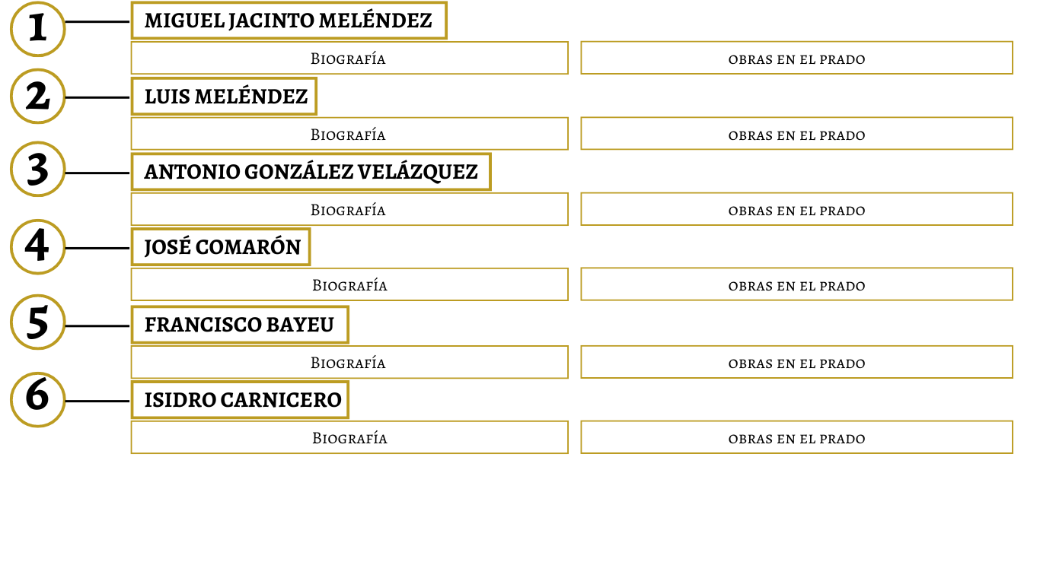
Task: Click the number 1 circle icon
Action: coord(37,28)
